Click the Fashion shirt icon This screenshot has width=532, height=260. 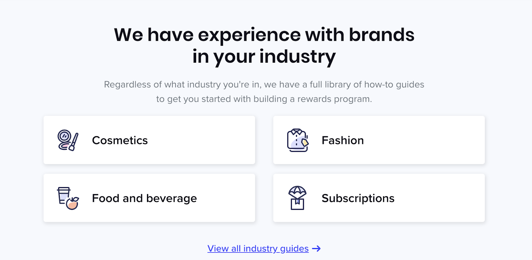click(298, 140)
